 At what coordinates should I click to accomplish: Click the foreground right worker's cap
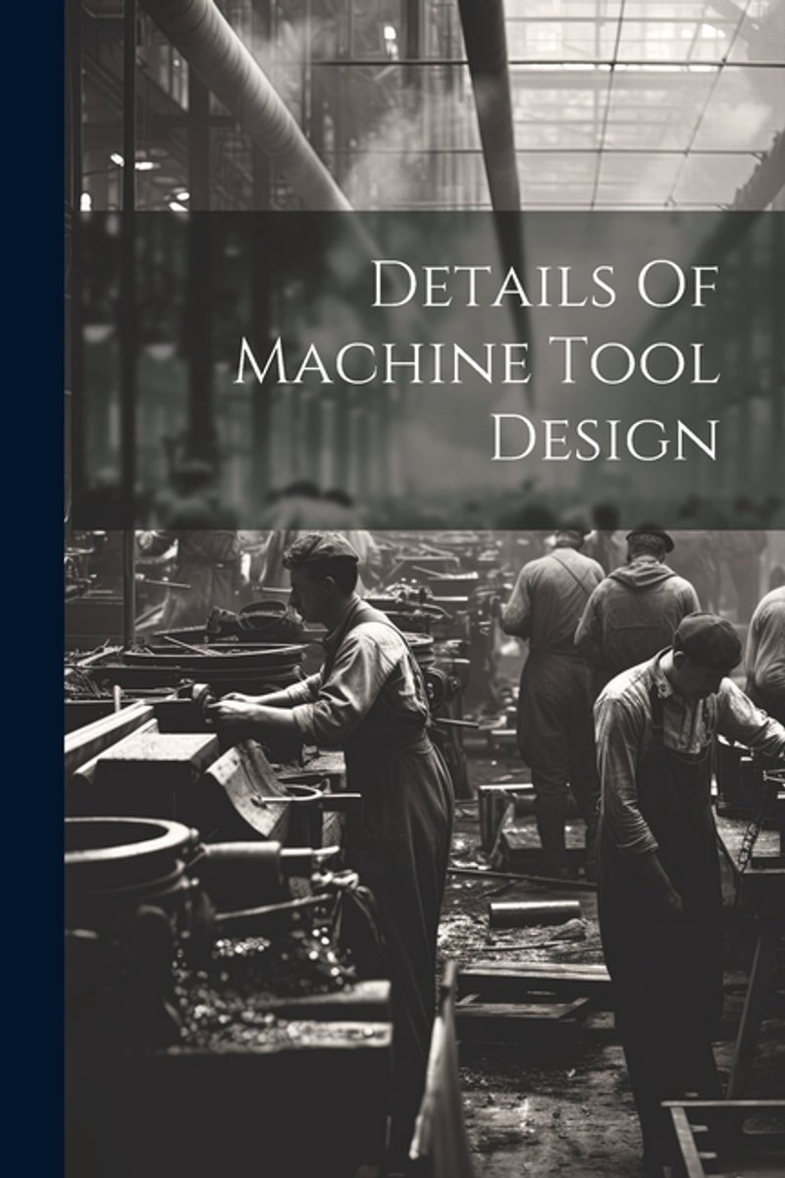tap(707, 639)
